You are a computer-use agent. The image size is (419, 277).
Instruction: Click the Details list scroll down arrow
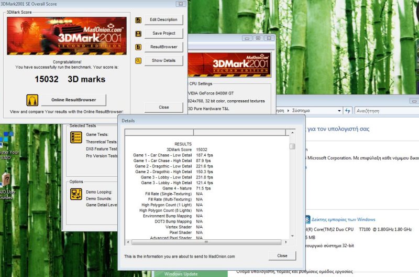coord(292,236)
